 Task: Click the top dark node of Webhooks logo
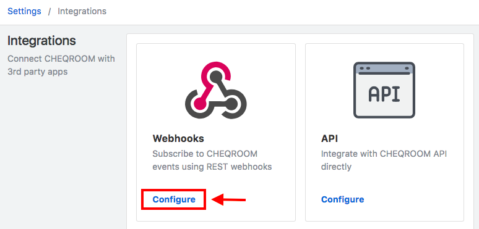[216, 75]
